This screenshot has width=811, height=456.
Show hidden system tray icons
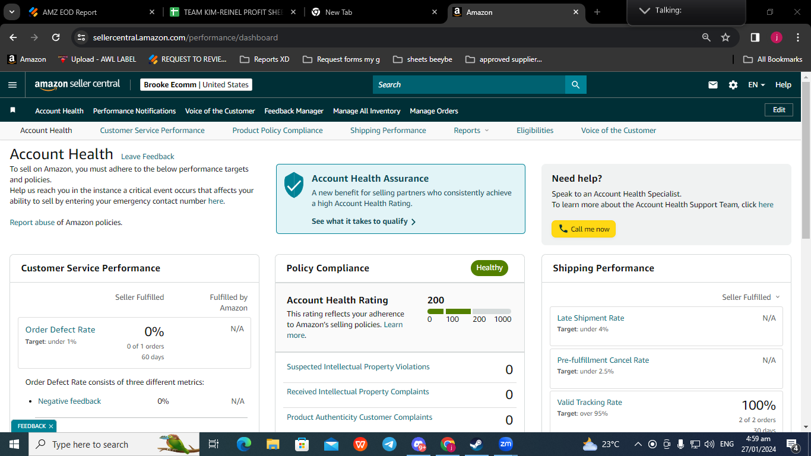click(638, 444)
